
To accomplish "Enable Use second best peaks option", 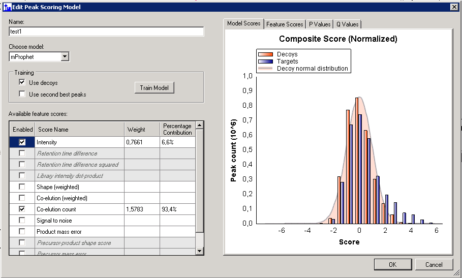I will 22,94.
